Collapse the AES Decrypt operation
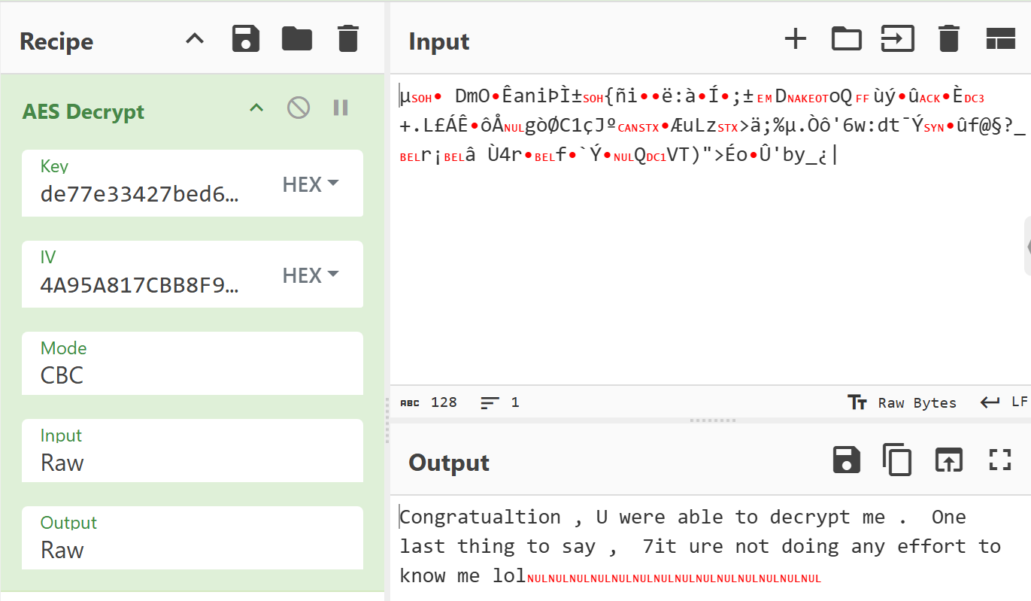 [x=256, y=108]
